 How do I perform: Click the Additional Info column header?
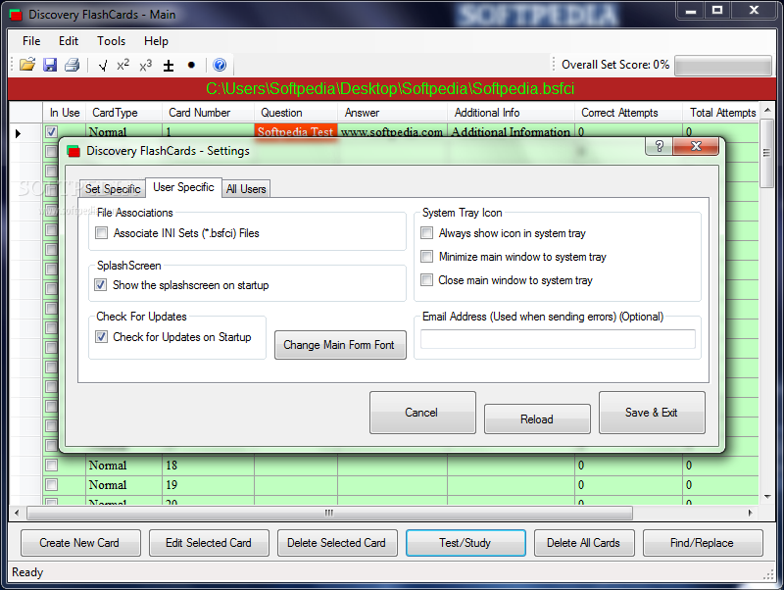[511, 113]
